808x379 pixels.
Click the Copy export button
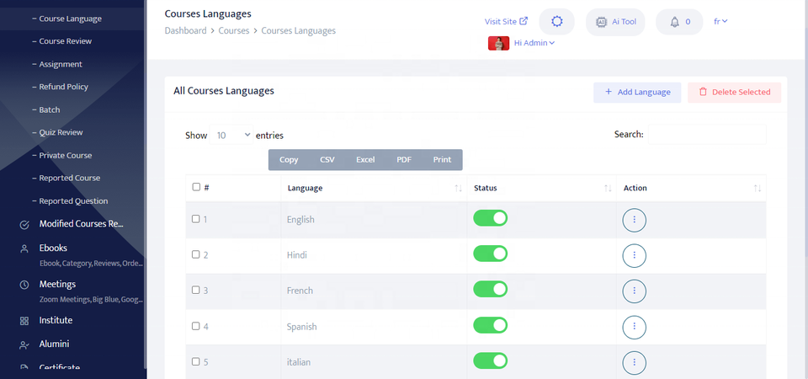(289, 160)
